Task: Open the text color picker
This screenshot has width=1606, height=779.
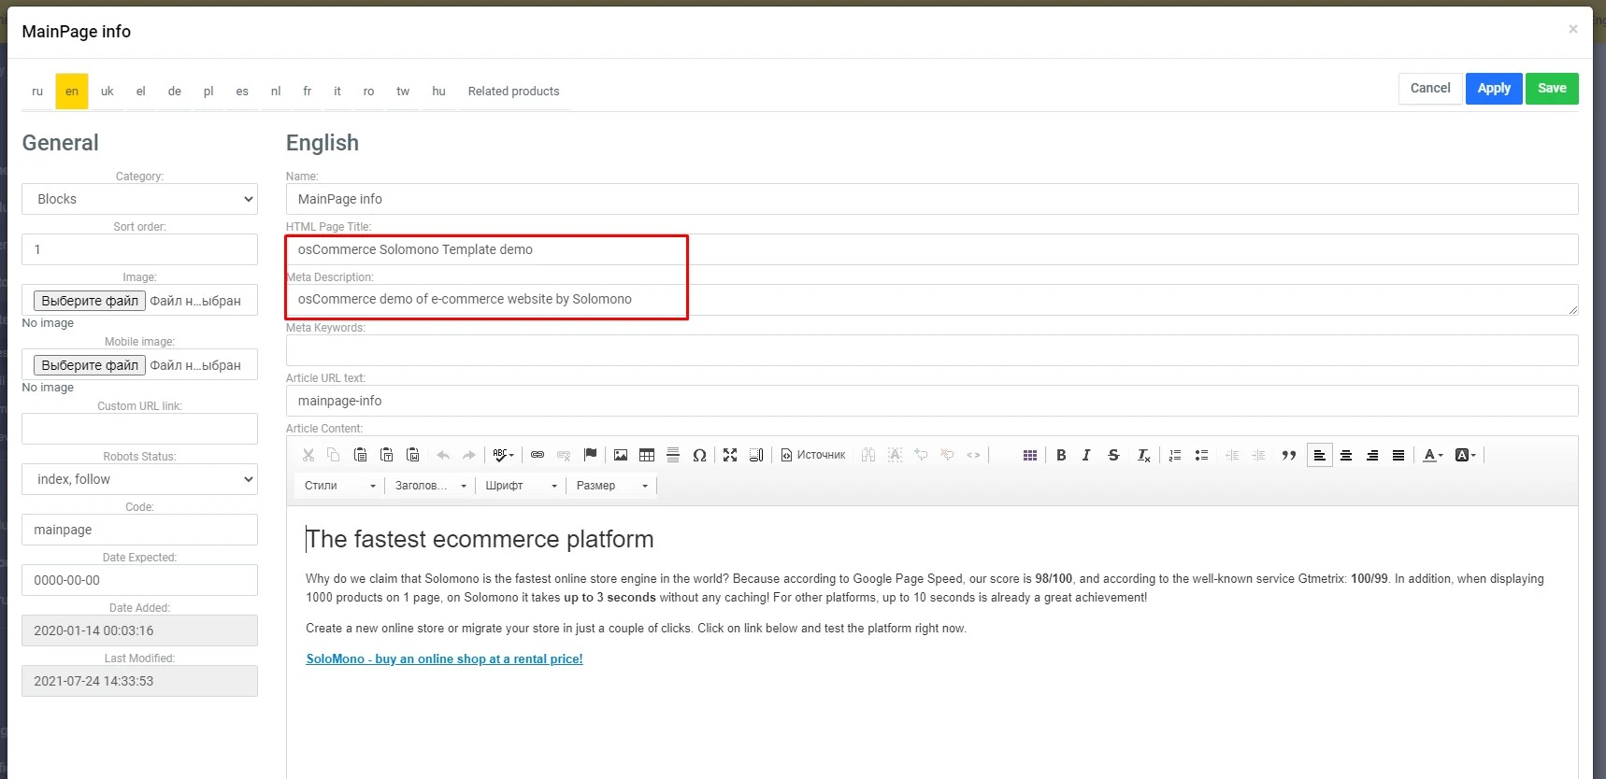Action: 1432,455
